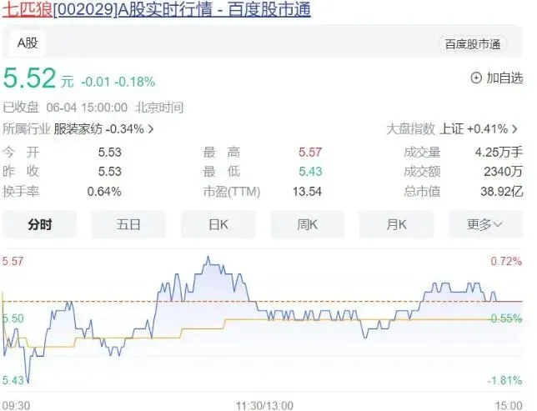Click the 09:30 time axis label
Image resolution: width=537 pixels, height=411 pixels.
point(16,406)
